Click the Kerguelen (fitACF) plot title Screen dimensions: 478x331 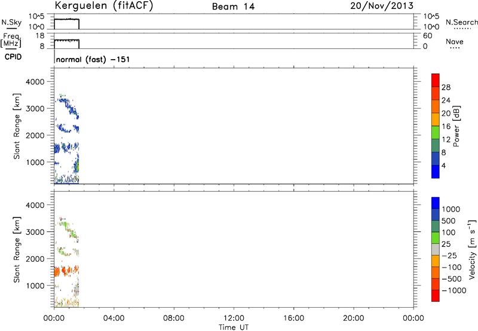coord(103,6)
